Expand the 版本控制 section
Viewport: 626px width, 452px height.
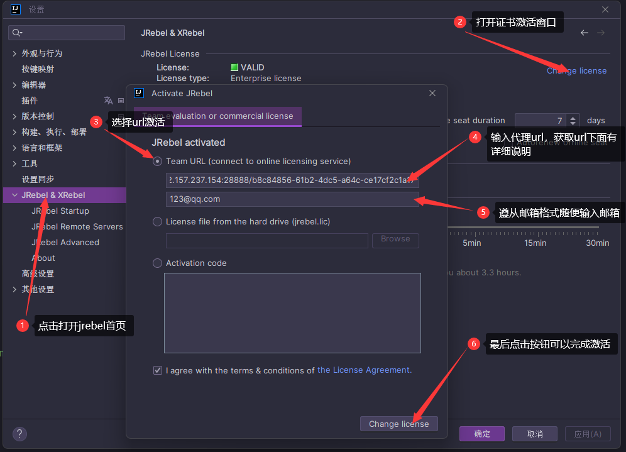click(x=14, y=116)
